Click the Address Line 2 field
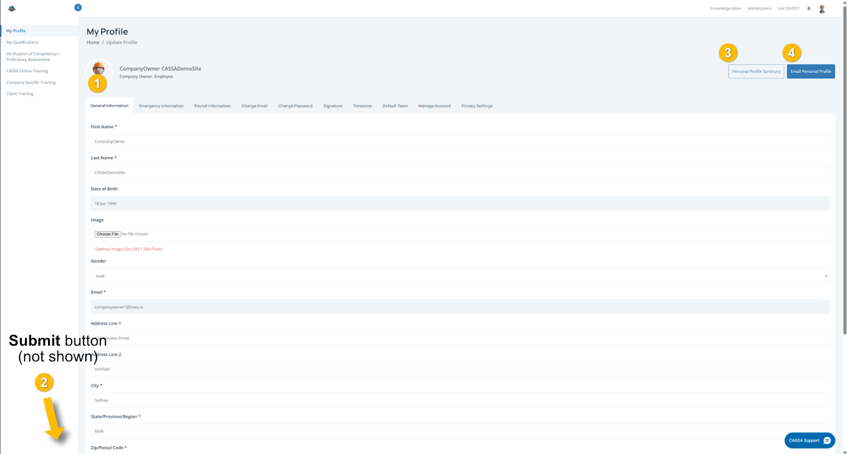 coord(460,369)
